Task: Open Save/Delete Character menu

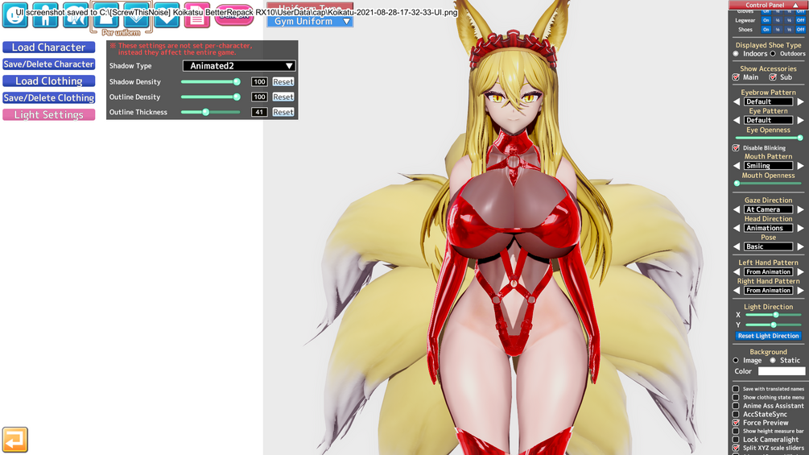Action: click(x=48, y=64)
